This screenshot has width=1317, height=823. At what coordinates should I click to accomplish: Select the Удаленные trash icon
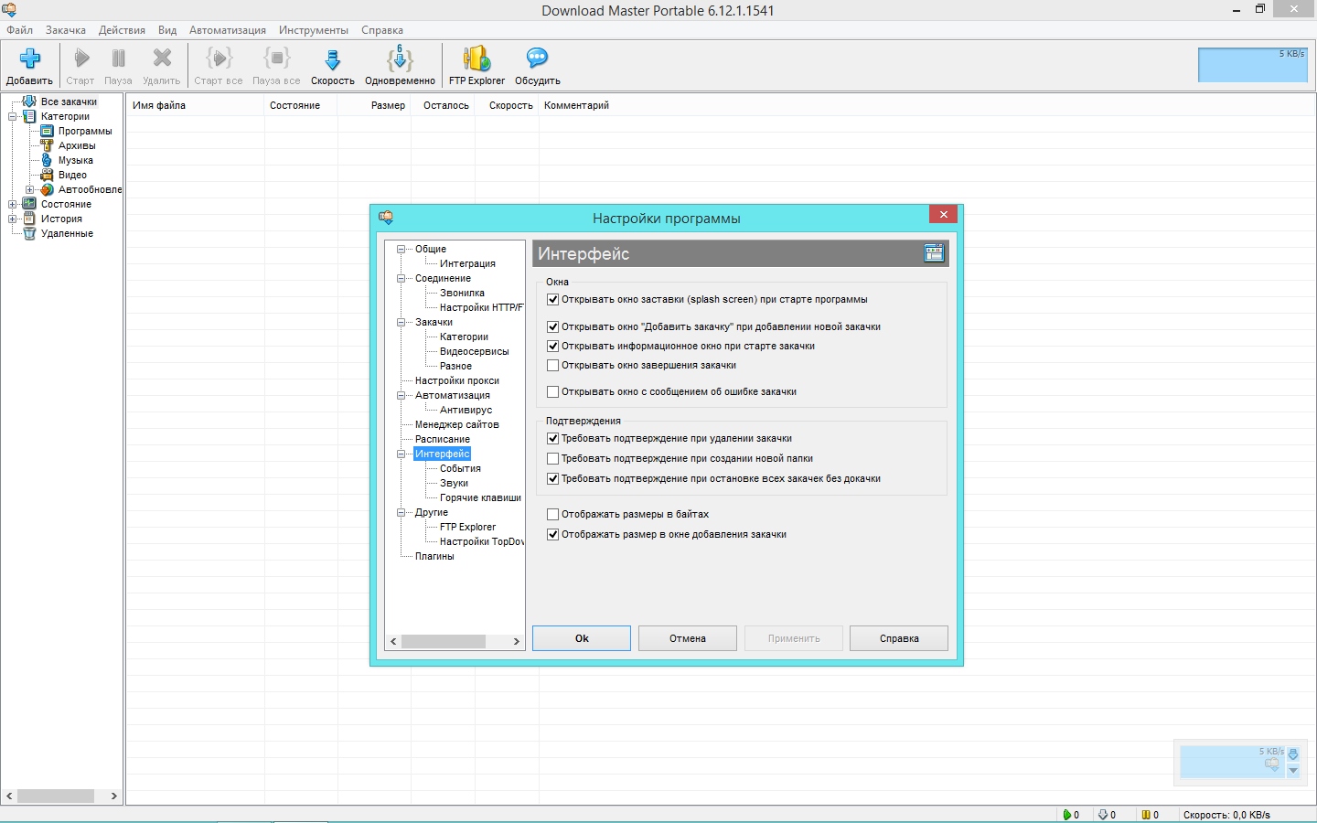[x=29, y=233]
